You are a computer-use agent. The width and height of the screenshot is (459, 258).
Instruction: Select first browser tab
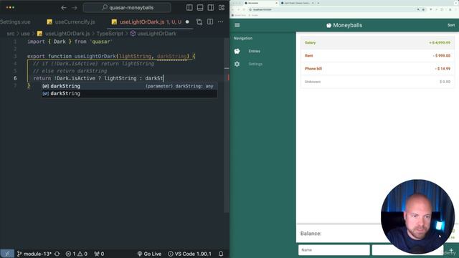tap(261, 3)
